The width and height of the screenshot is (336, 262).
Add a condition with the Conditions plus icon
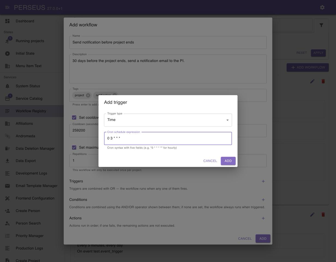[x=263, y=200]
